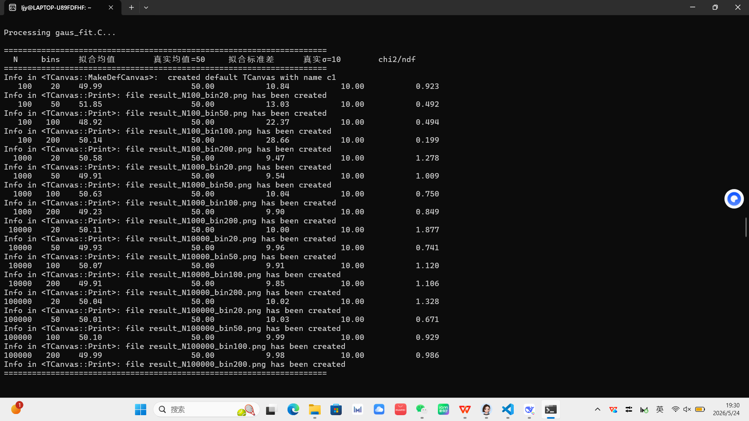Show hidden system tray icons
749x421 pixels.
coord(597,409)
